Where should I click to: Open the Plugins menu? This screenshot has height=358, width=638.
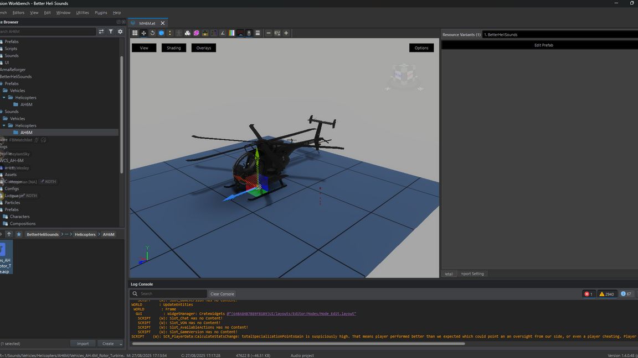pyautogui.click(x=101, y=12)
